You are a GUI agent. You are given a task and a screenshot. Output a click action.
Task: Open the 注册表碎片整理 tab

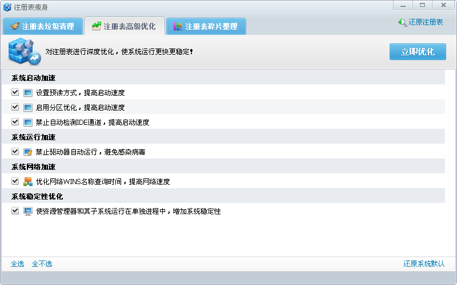206,26
